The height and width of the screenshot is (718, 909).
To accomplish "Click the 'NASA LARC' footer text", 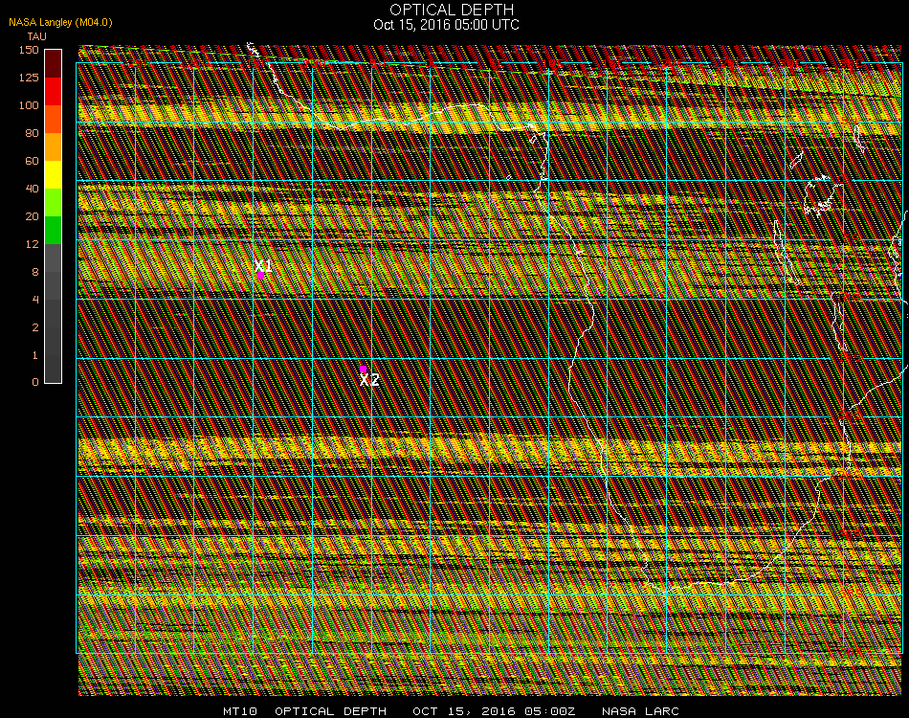I will click(640, 711).
